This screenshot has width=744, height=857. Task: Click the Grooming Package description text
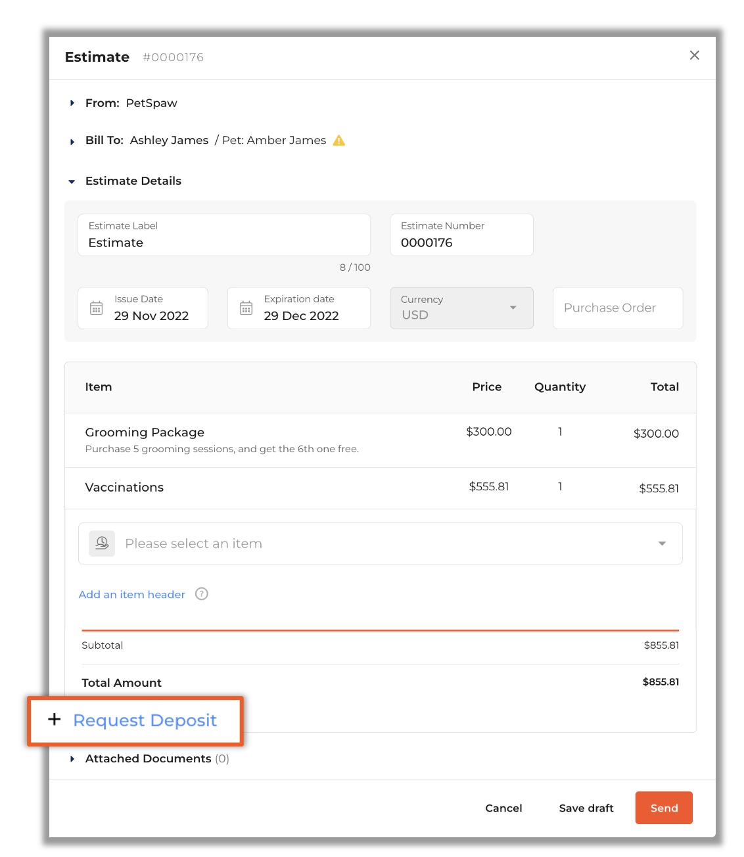[x=221, y=449]
